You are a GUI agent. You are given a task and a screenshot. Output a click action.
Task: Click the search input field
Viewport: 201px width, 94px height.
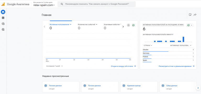click(97, 4)
